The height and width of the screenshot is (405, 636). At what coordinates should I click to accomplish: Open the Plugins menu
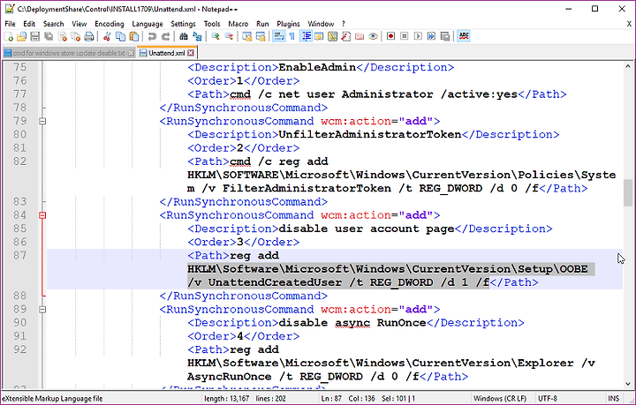pos(288,24)
